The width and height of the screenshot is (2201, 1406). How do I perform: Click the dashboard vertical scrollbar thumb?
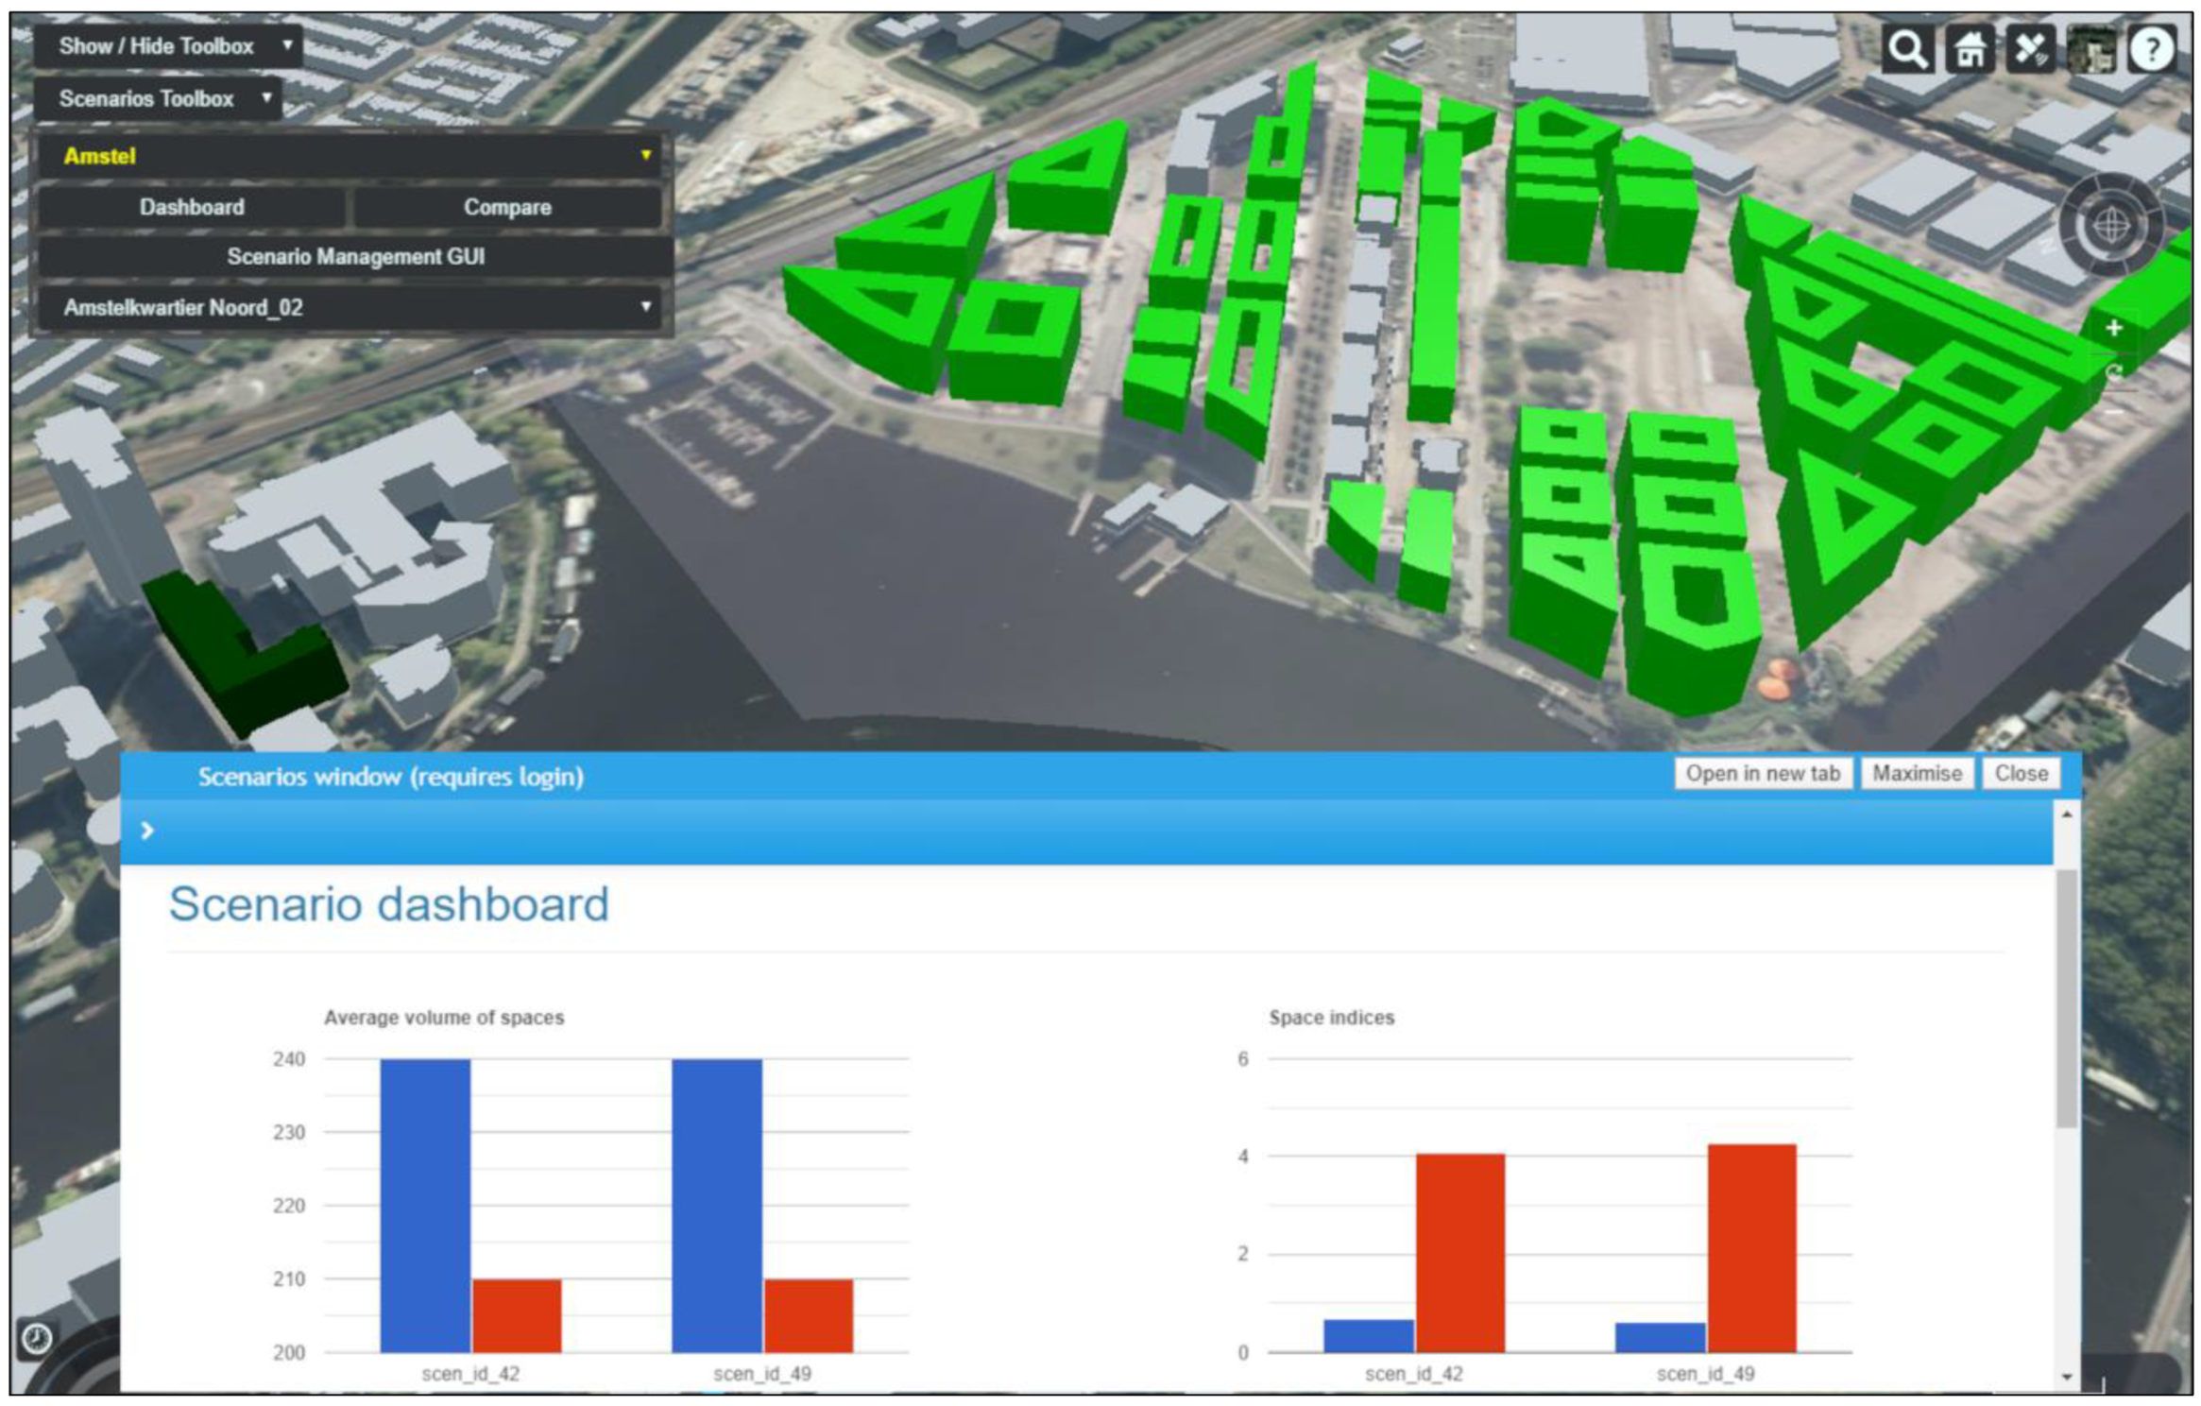[x=2067, y=997]
